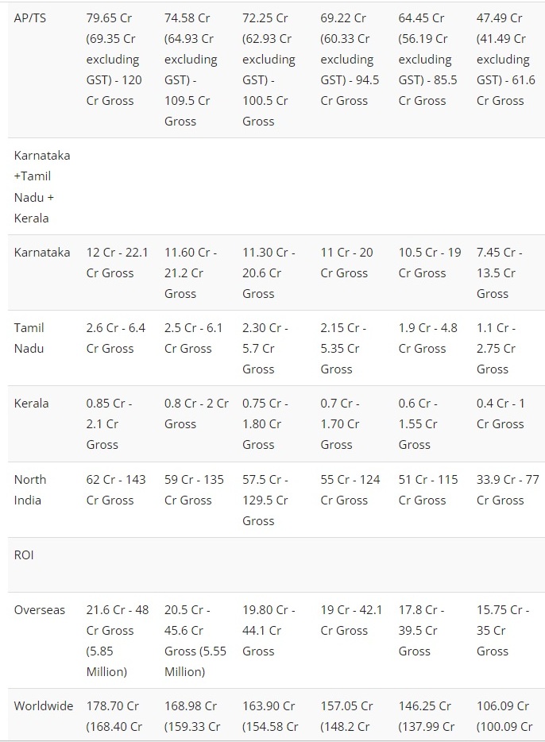Viewport: 545px width, 742px height.
Task: Select the ROI row label
Action: click(24, 555)
